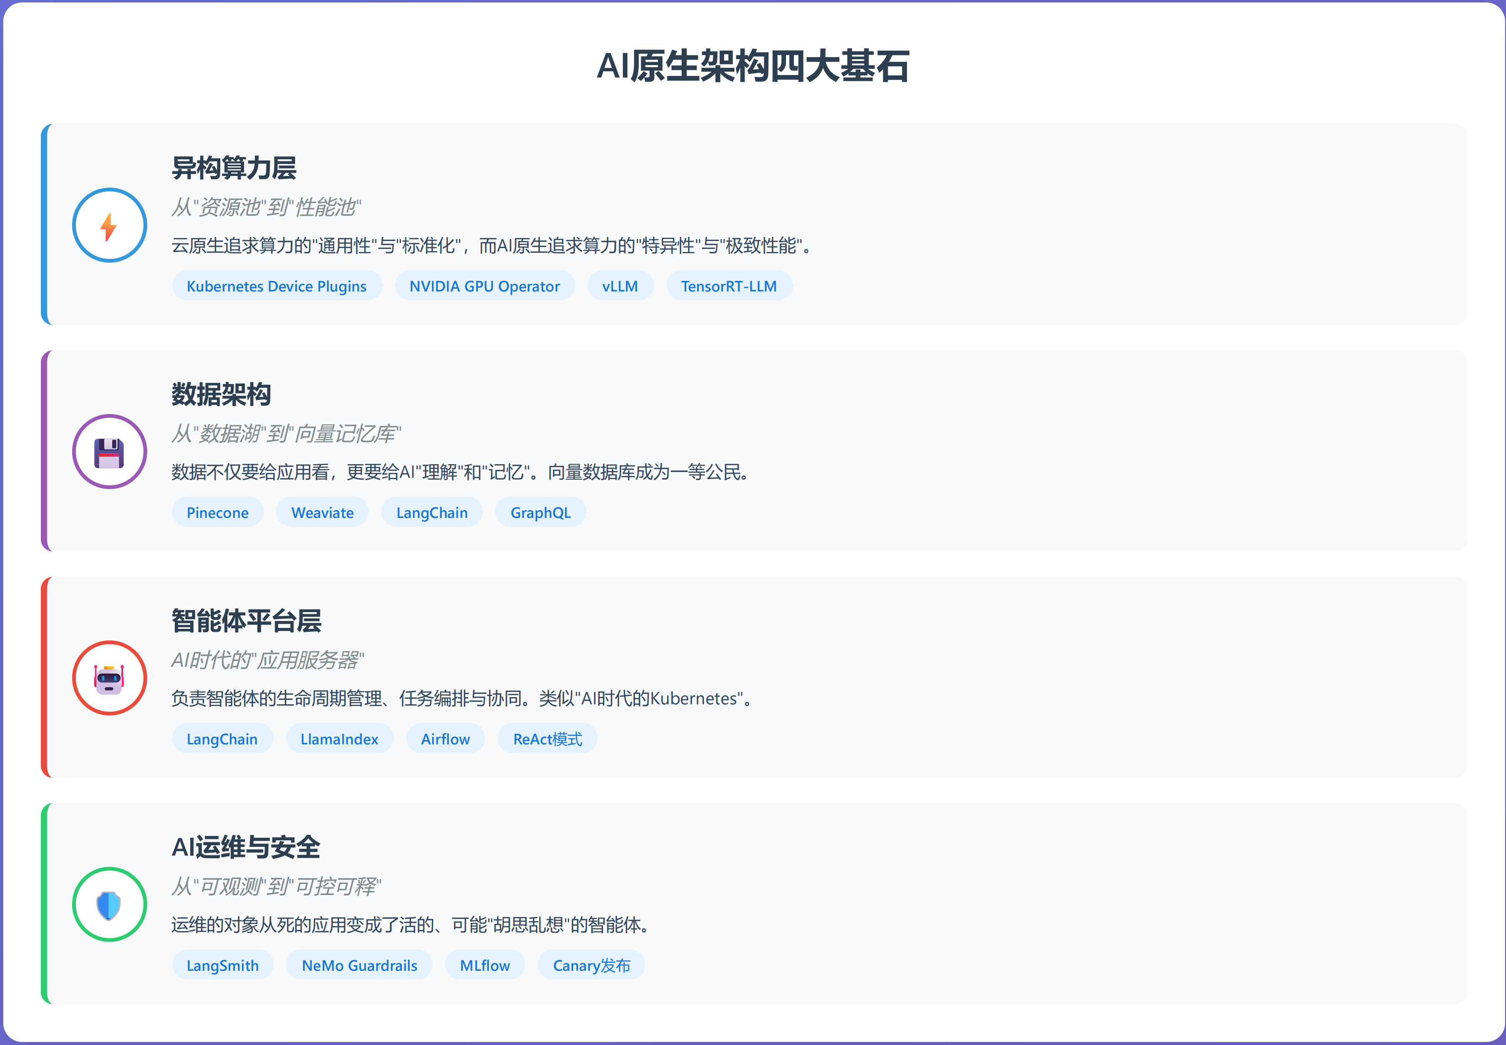The image size is (1506, 1045).
Task: Select the NVIDIA GPU Operator tag
Action: (x=485, y=286)
